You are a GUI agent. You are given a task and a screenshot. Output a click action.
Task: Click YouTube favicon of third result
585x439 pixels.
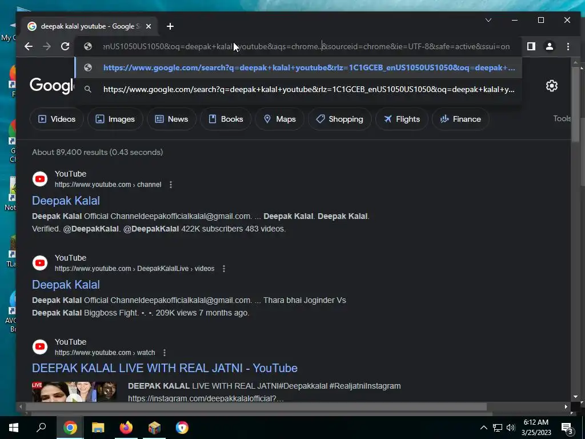40,347
